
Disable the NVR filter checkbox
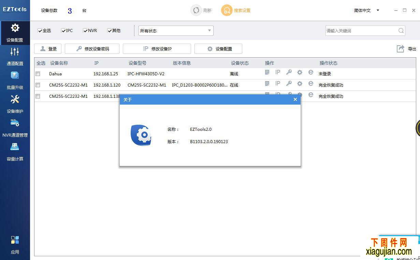pos(85,30)
